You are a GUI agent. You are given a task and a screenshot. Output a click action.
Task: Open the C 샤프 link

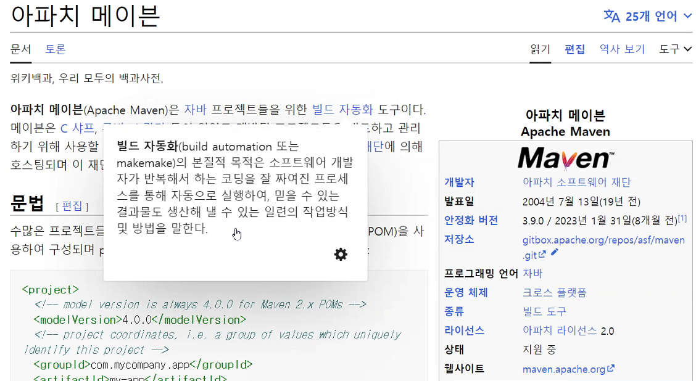[77, 128]
